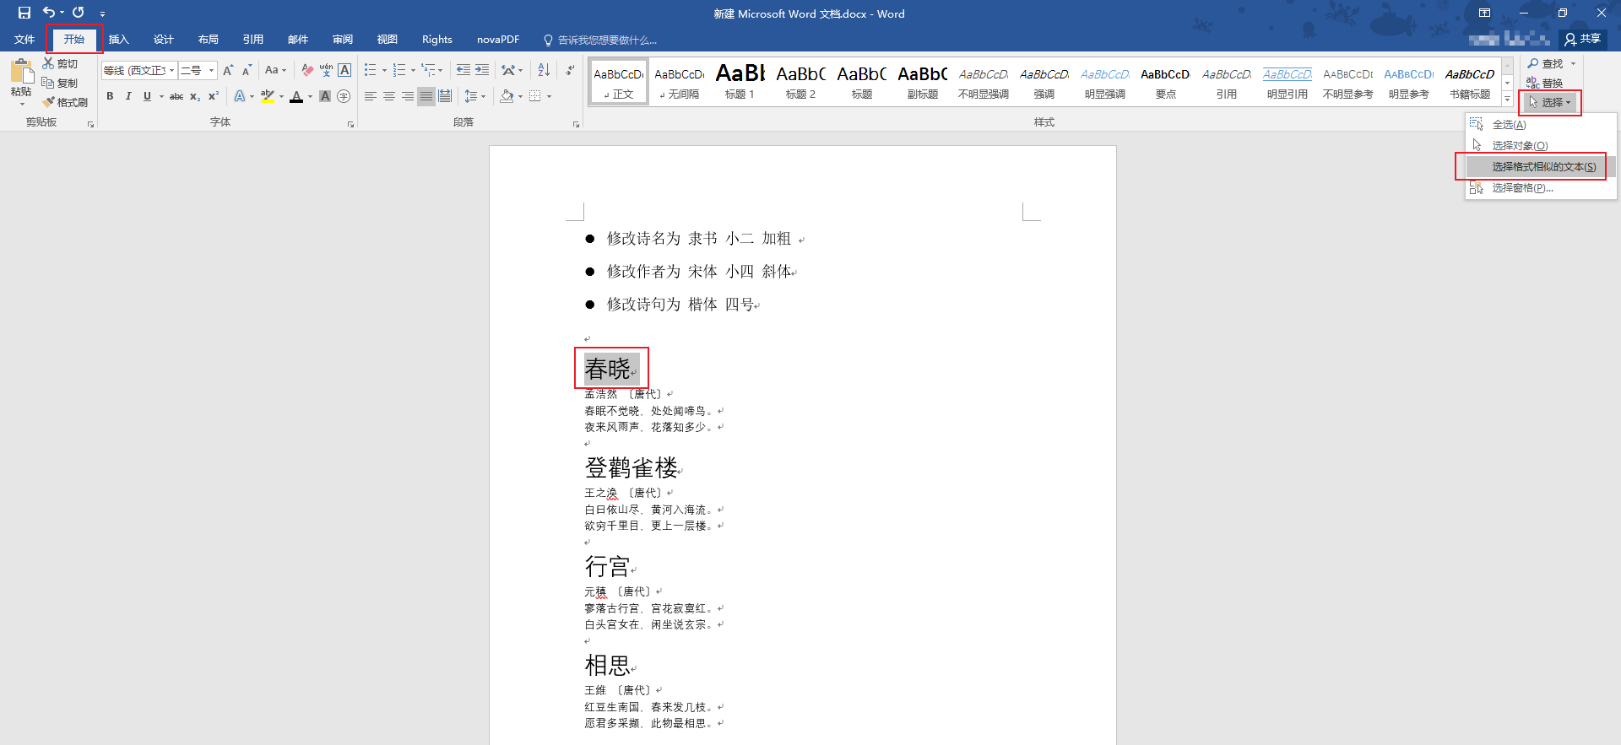1621x745 pixels.
Task: Click the 共享 share button
Action: [x=1583, y=39]
